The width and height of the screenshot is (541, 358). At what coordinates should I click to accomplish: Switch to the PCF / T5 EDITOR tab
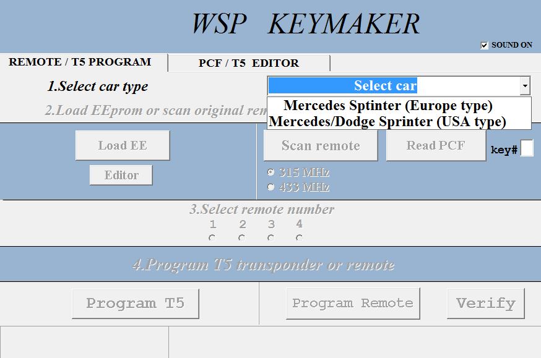tap(248, 62)
